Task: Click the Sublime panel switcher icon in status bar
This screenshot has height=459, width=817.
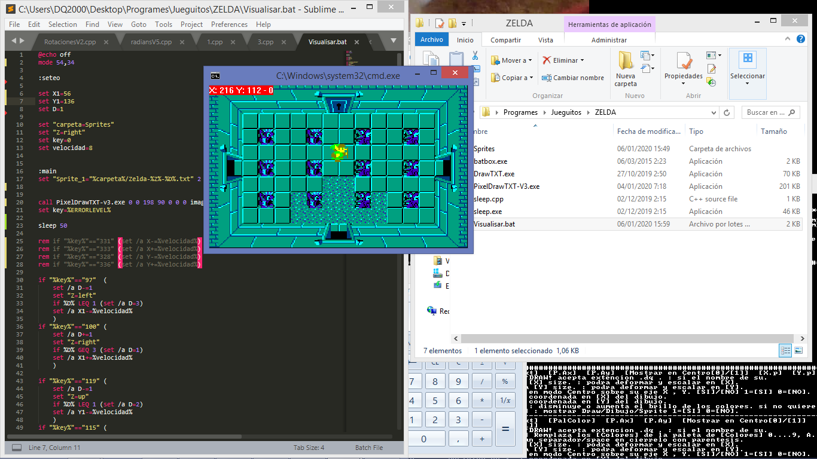Action: click(17, 448)
